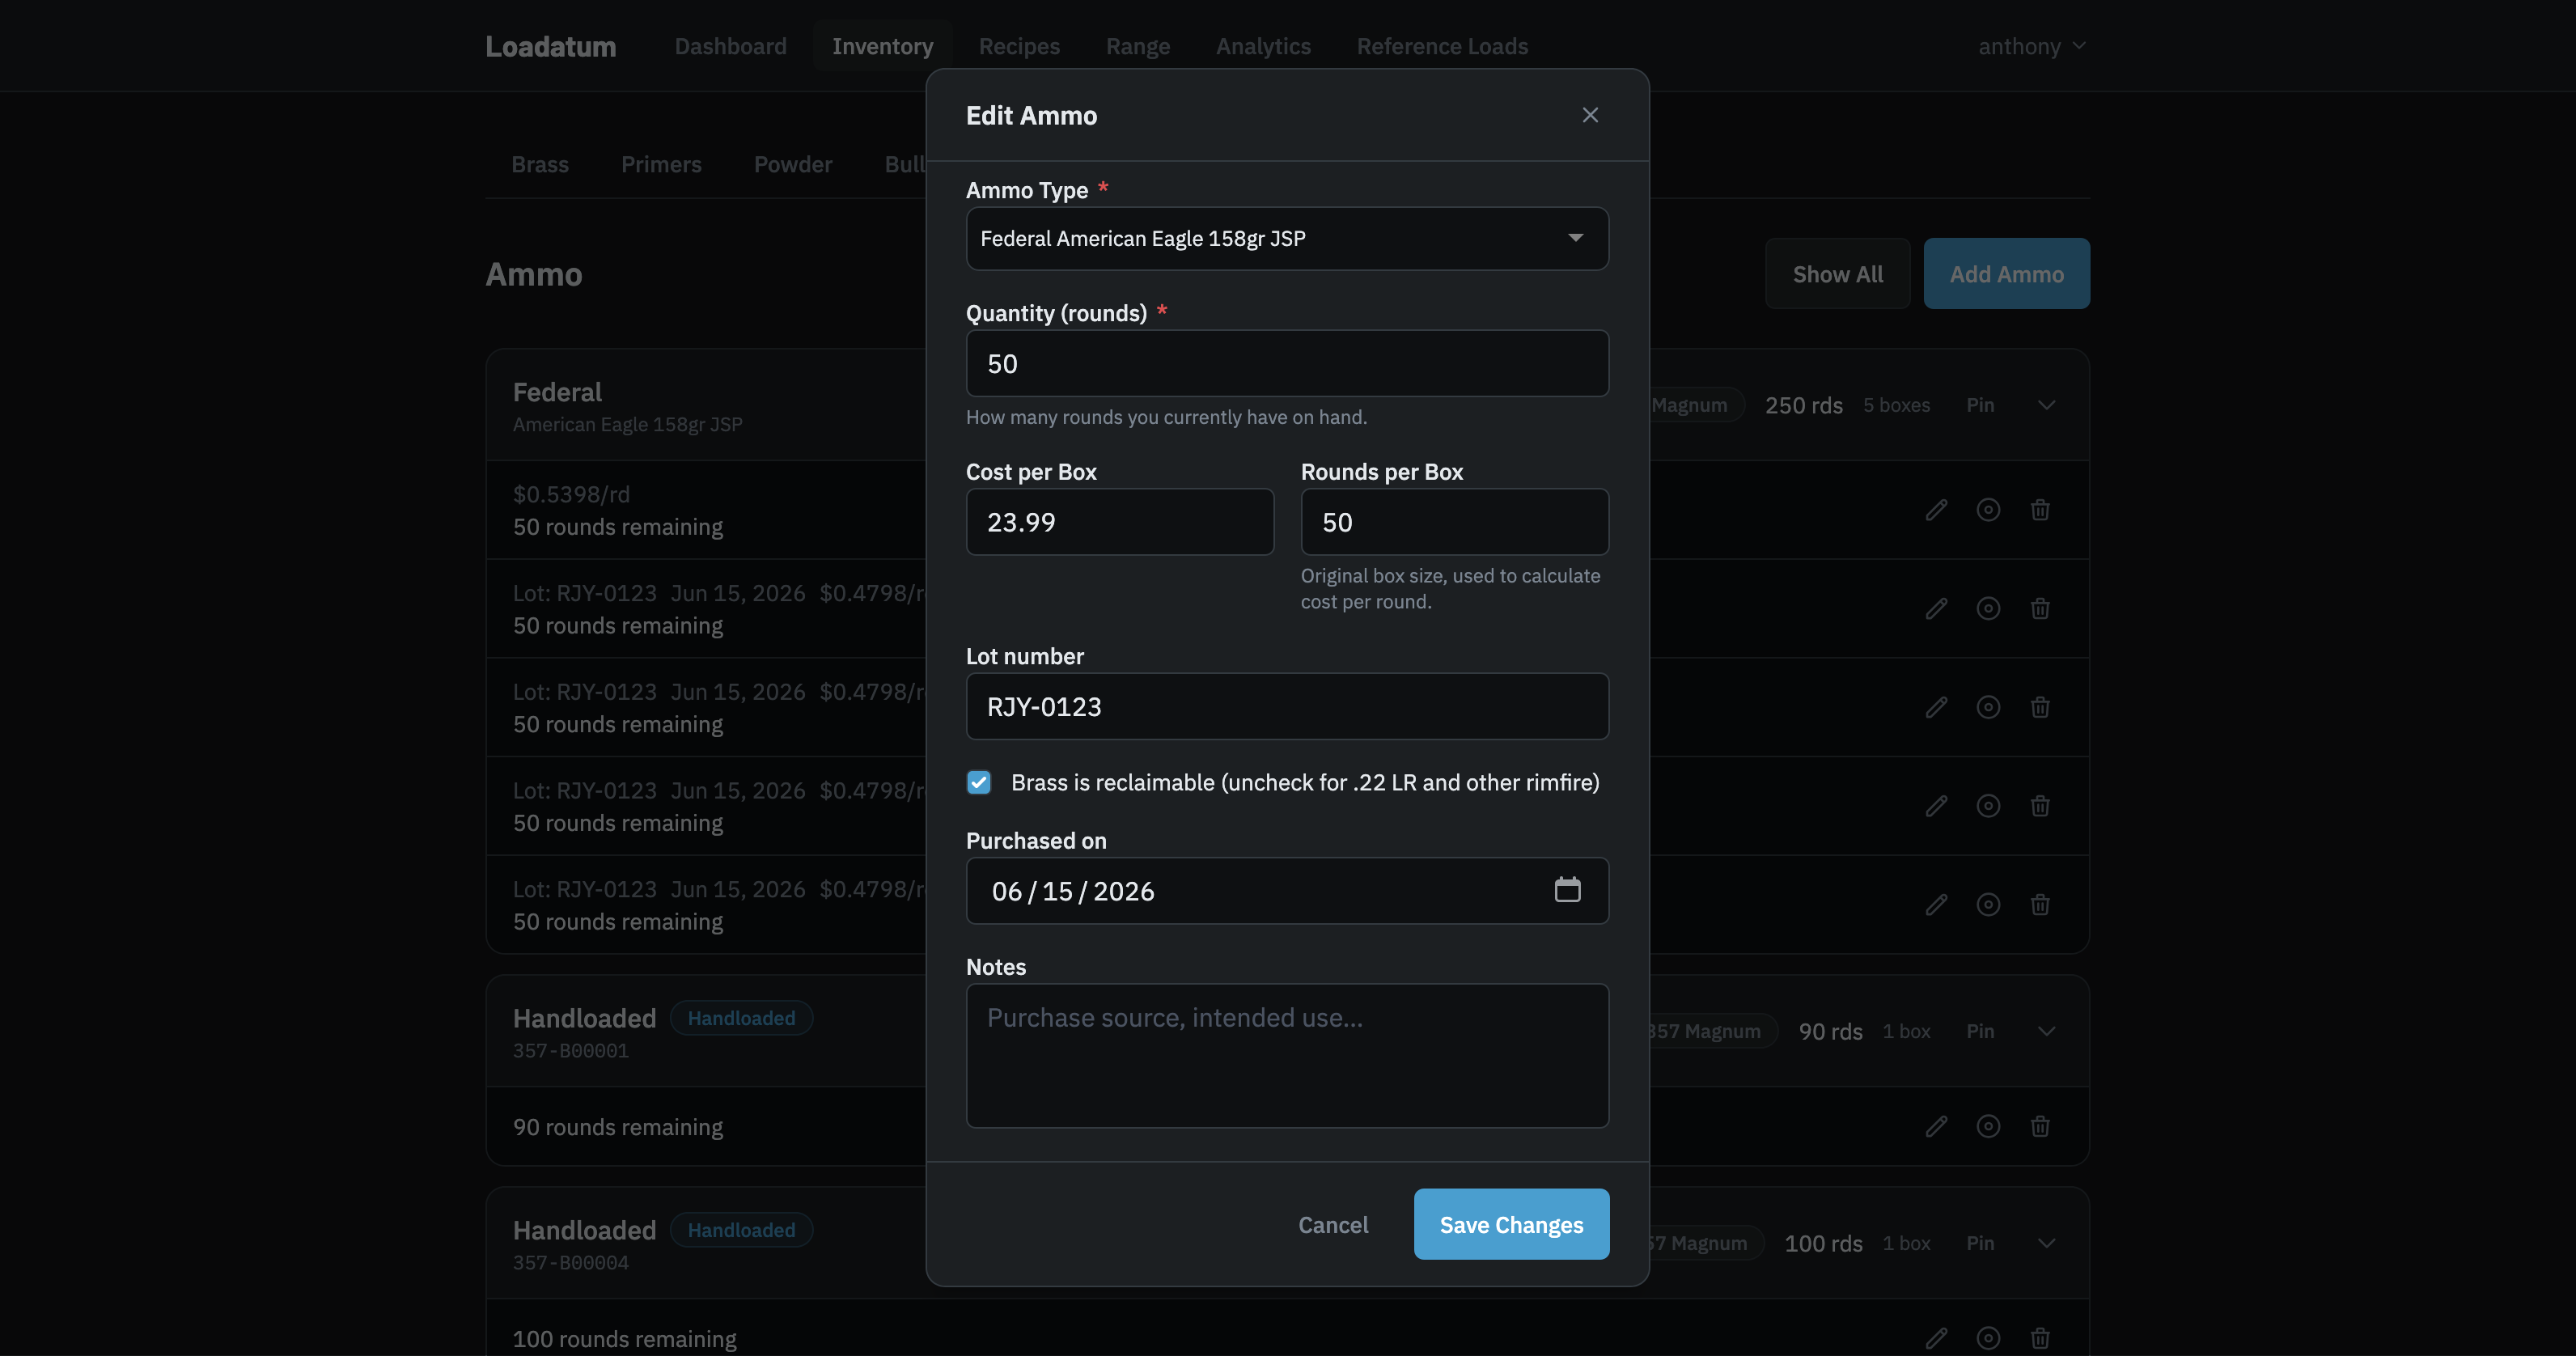This screenshot has width=2576, height=1356.
Task: Collapse the 357-B00004 group chevron
Action: coord(2046,1243)
